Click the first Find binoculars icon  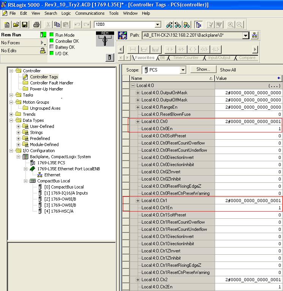[x=169, y=25]
